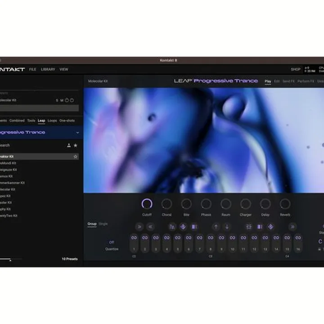The height and width of the screenshot is (324, 324).
Task: Click the up-arrow icon above the pads
Action: [216, 227]
